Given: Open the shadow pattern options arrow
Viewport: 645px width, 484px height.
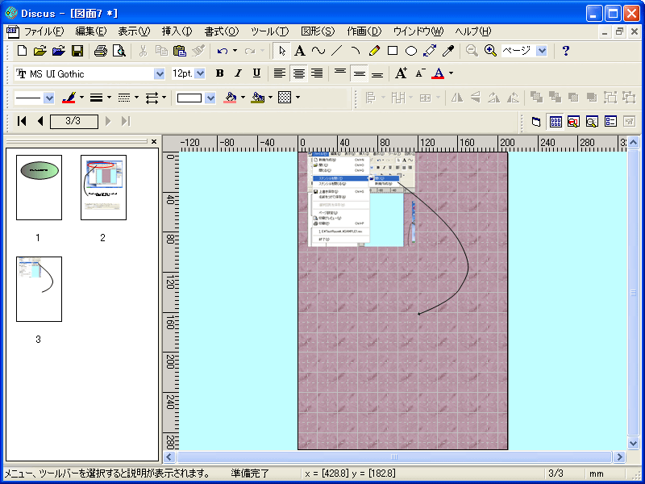Looking at the screenshot, I should (298, 98).
